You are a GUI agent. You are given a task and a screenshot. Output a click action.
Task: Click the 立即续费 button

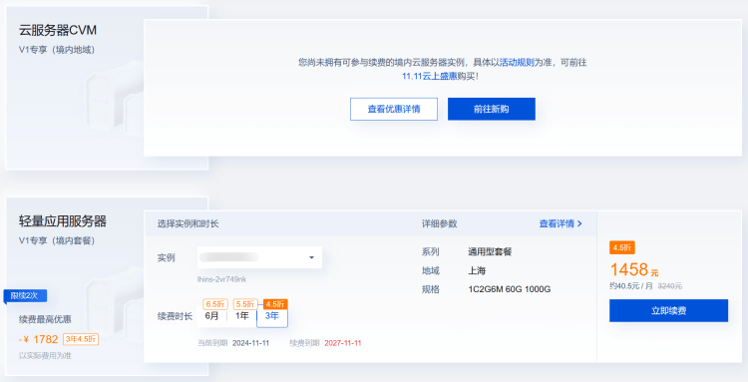[668, 311]
